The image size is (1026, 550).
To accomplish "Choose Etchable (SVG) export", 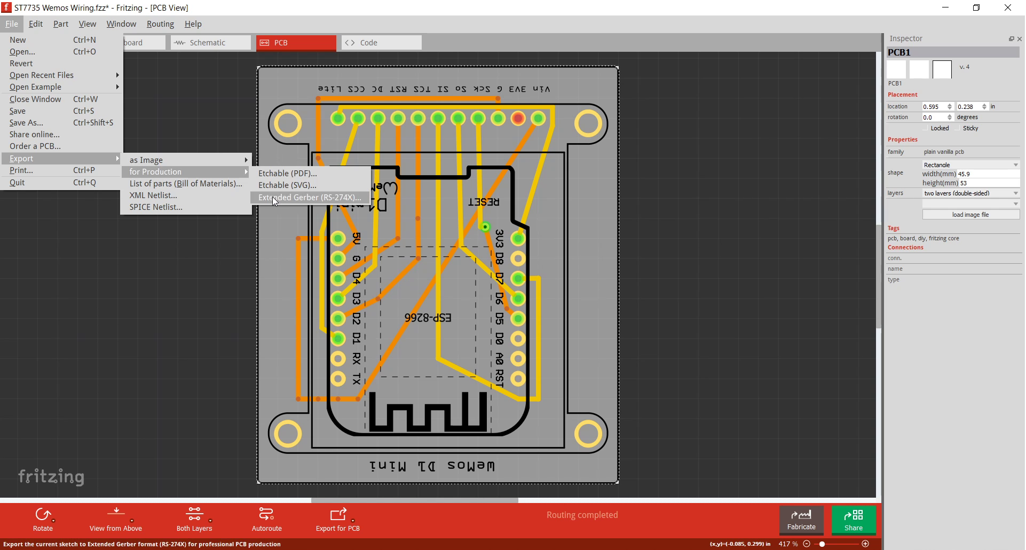I will pos(310,185).
